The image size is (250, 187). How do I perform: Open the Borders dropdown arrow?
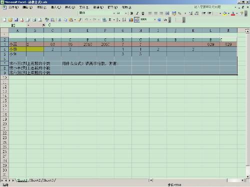pos(220,13)
